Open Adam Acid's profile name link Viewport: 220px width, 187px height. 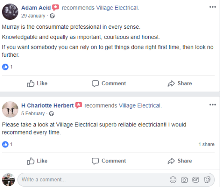(x=36, y=8)
